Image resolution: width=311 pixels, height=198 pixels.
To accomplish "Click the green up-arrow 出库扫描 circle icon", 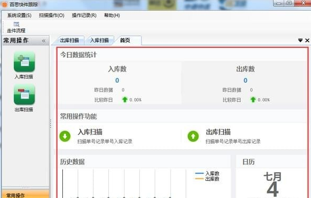I will (193, 136).
